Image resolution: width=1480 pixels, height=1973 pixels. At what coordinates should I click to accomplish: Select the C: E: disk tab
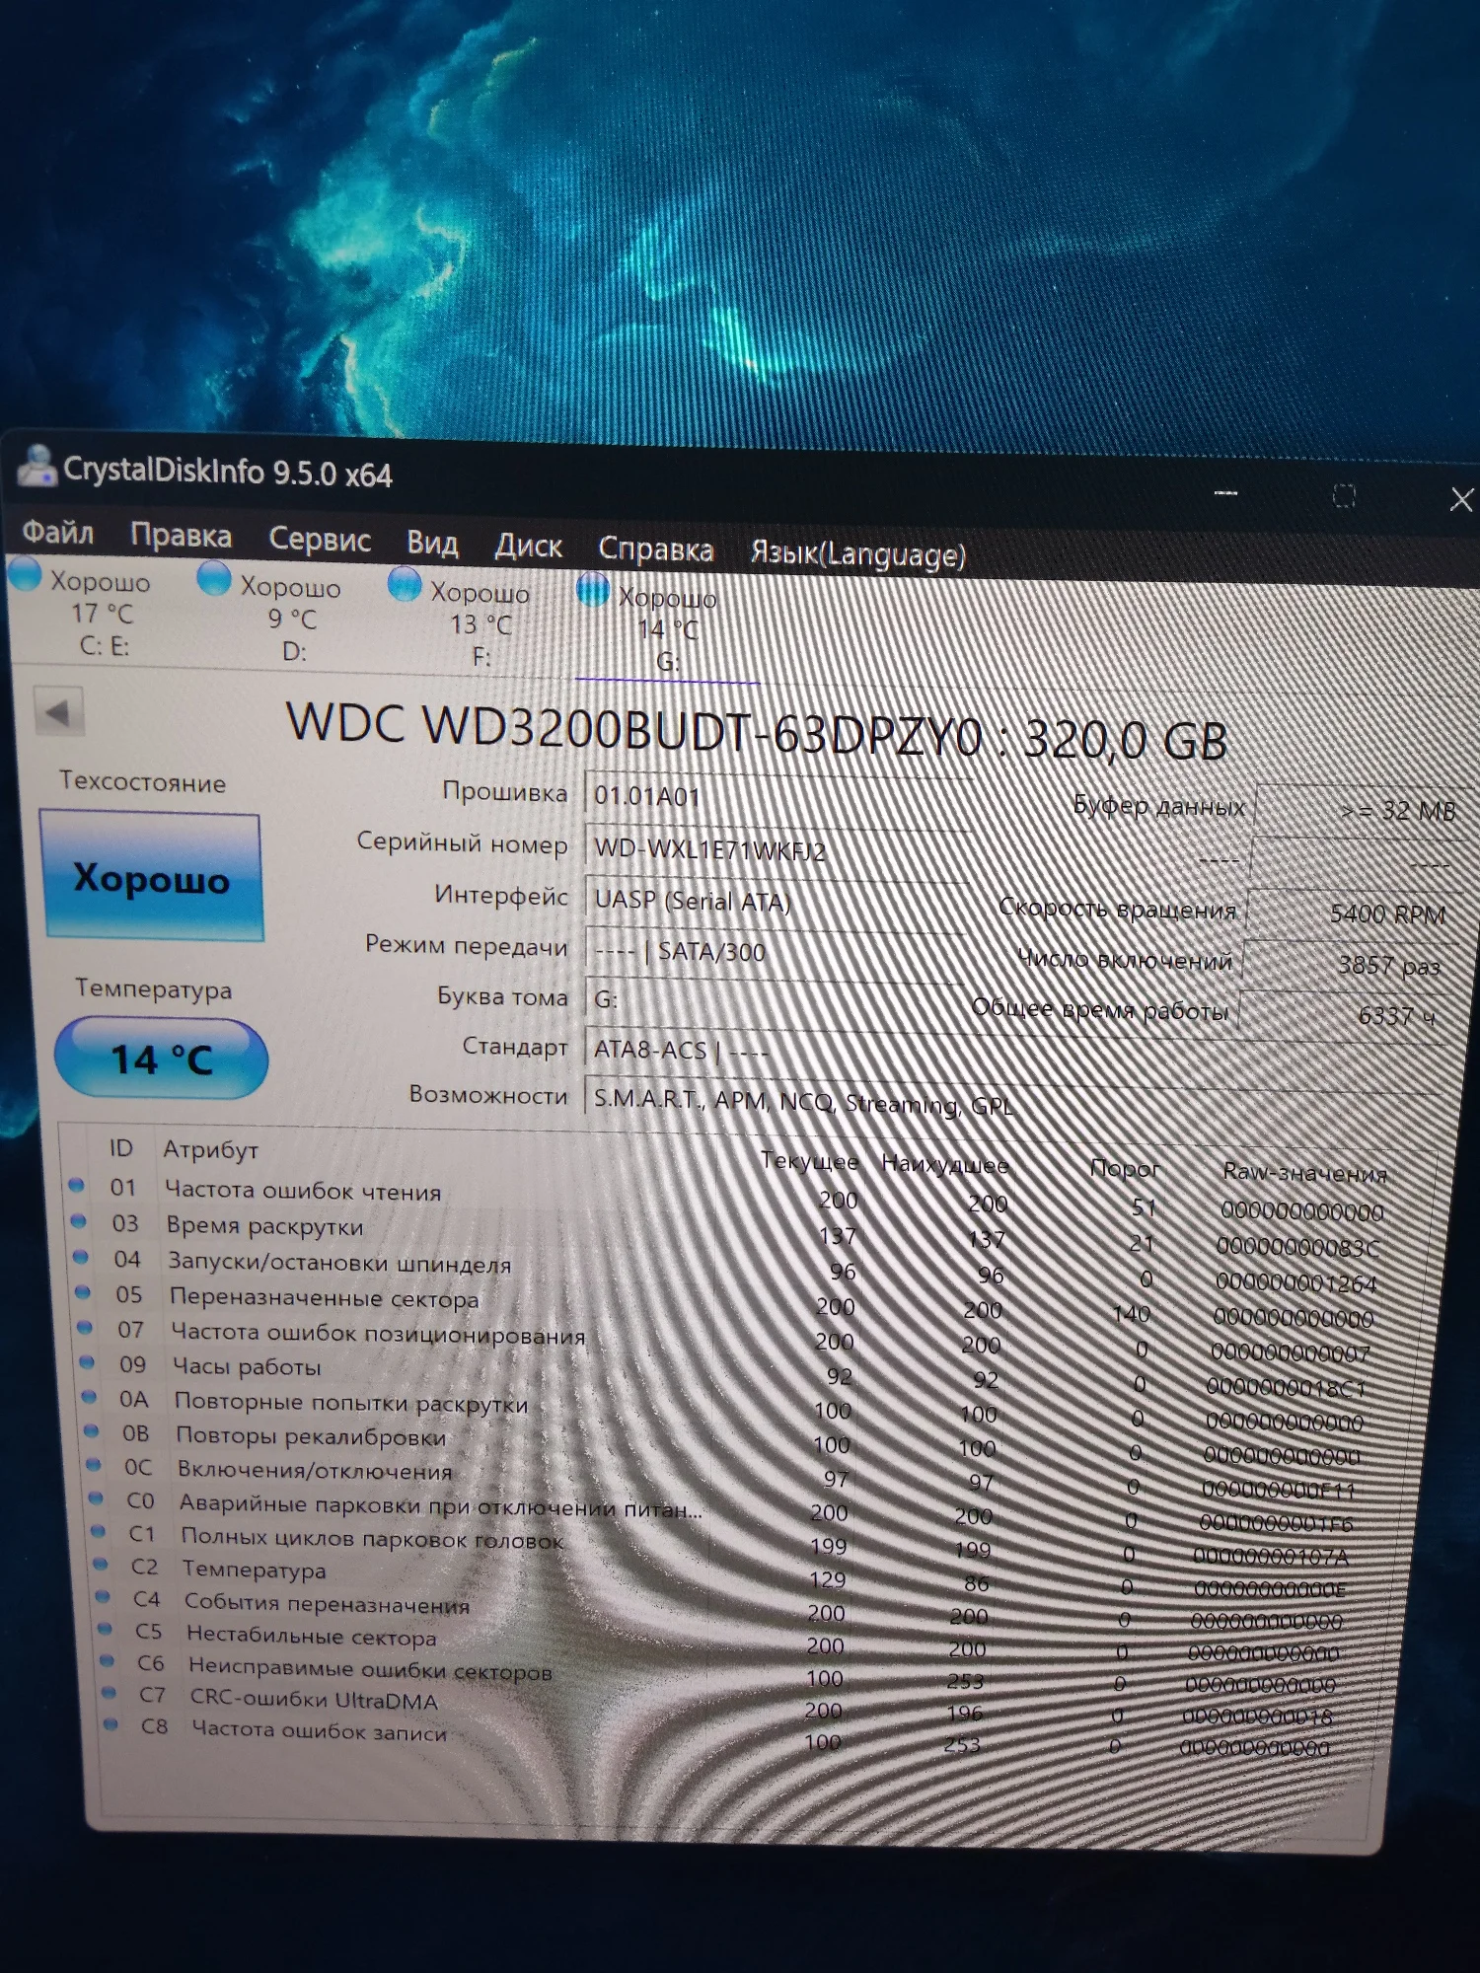[x=83, y=612]
